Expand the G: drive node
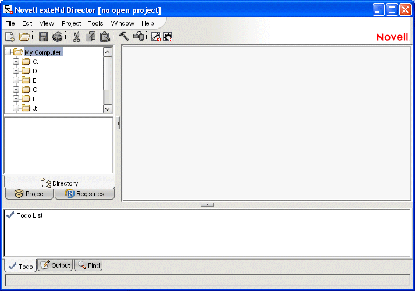 coord(16,89)
